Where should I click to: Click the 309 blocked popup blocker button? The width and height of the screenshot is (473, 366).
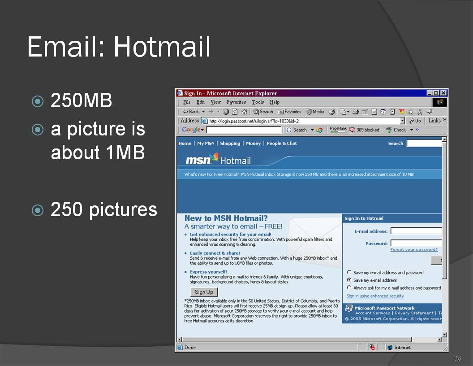(364, 130)
